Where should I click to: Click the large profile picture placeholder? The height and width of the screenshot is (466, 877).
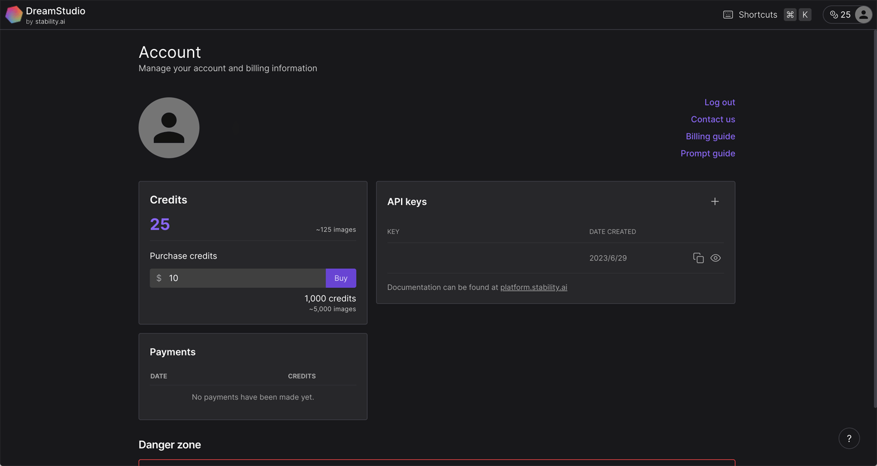point(169,128)
